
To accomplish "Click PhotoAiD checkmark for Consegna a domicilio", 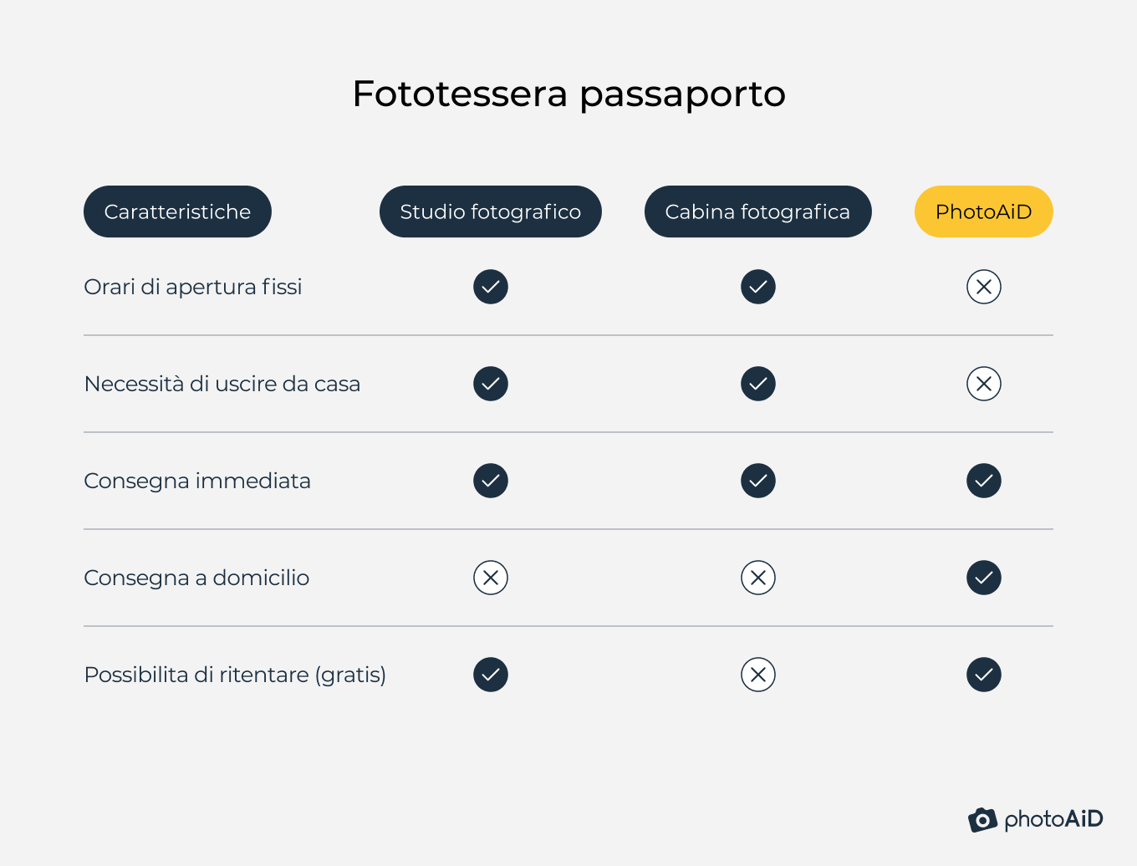I will point(984,578).
